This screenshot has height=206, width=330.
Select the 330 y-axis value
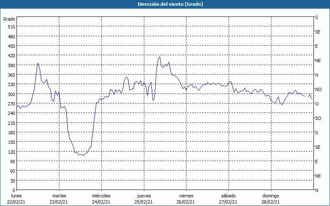12,84
